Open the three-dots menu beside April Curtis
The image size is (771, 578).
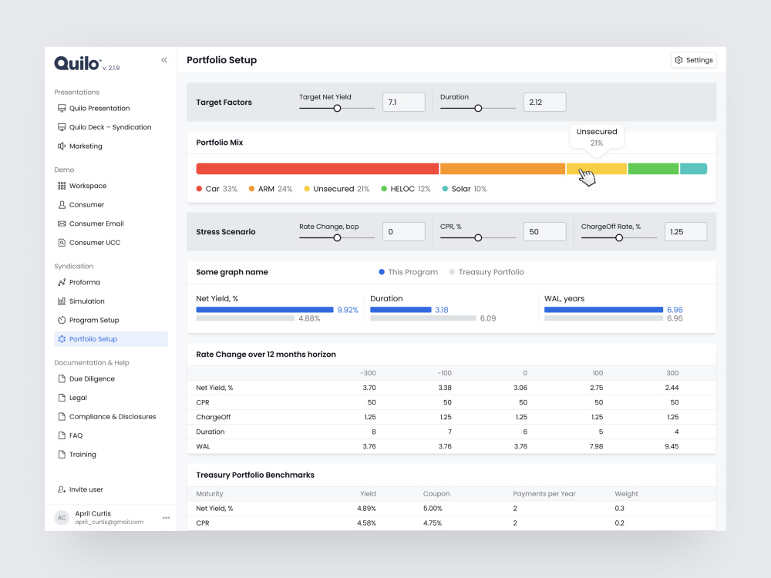point(166,518)
